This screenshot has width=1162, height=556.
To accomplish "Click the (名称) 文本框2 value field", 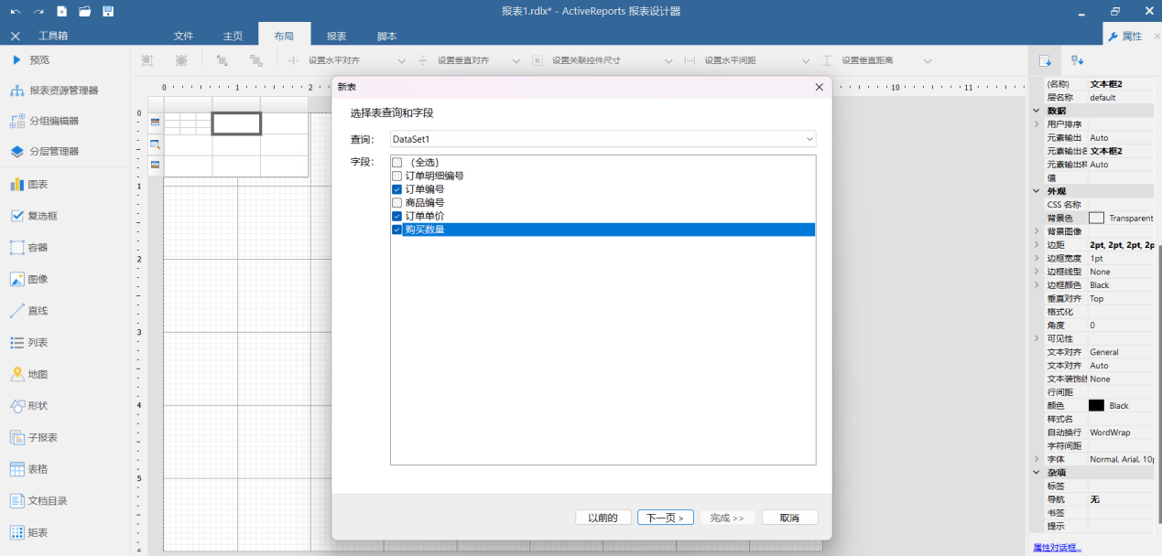I will (1121, 84).
